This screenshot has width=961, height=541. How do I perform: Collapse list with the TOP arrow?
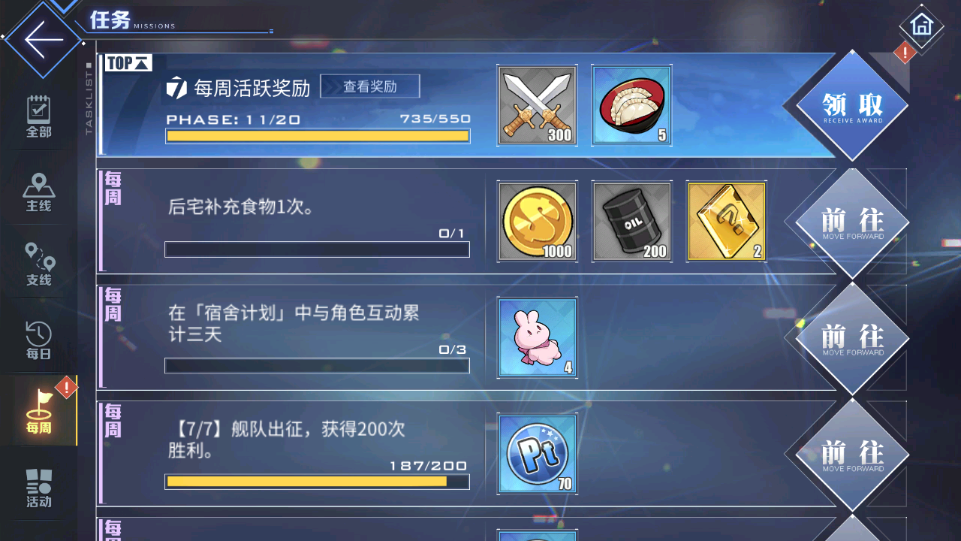(128, 63)
